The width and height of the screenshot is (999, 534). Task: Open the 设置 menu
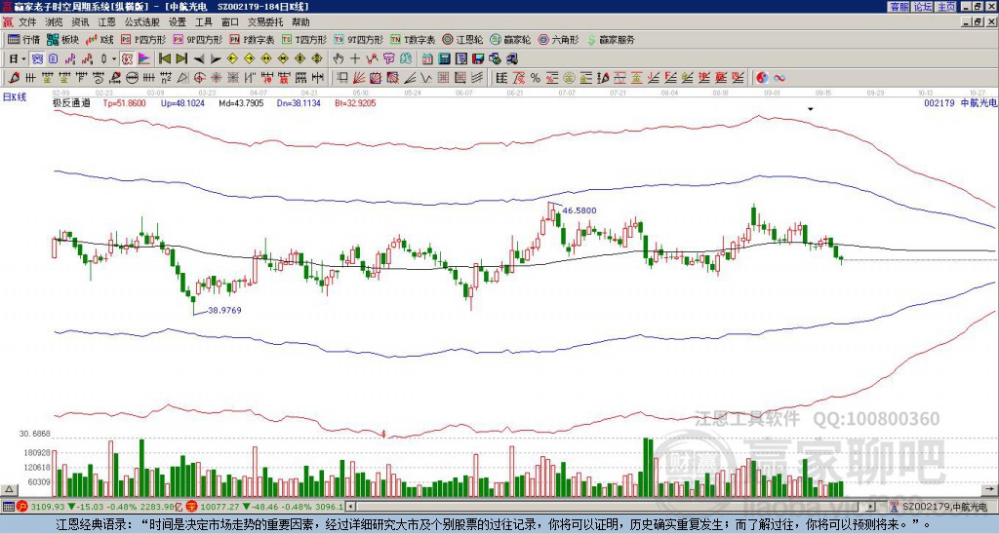pos(178,22)
